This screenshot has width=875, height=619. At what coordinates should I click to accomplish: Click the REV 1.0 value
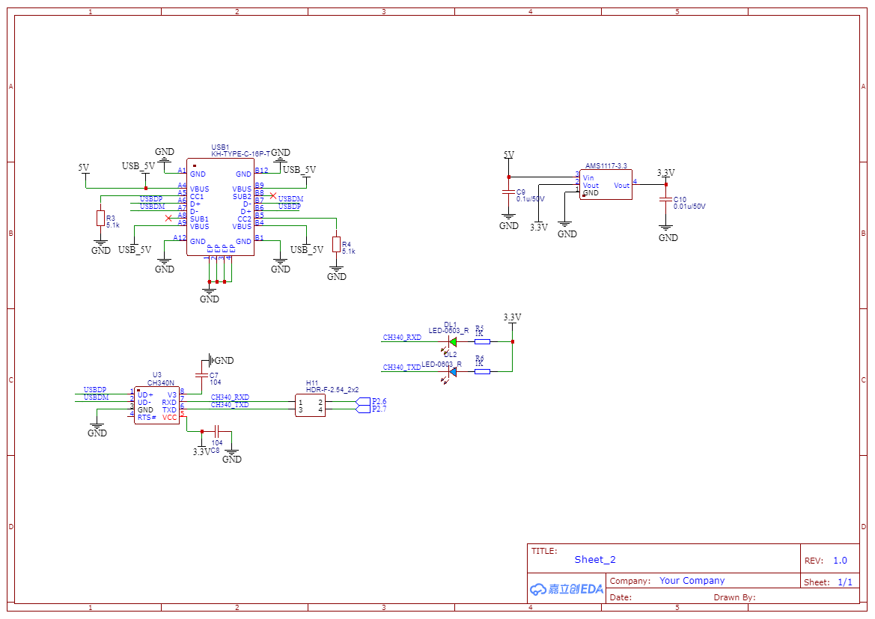(x=840, y=561)
